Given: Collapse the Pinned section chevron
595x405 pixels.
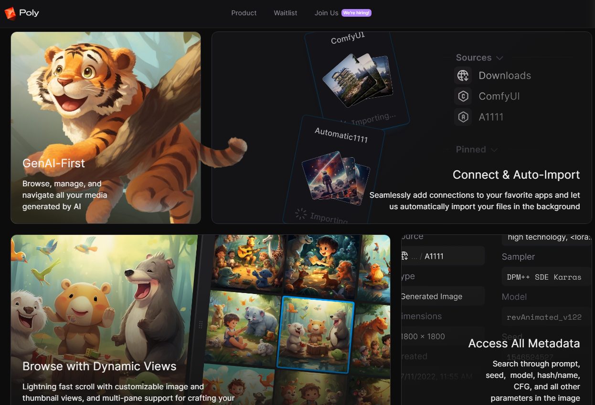Looking at the screenshot, I should pos(494,150).
